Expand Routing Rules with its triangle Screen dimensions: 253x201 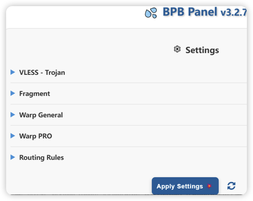[x=13, y=157]
